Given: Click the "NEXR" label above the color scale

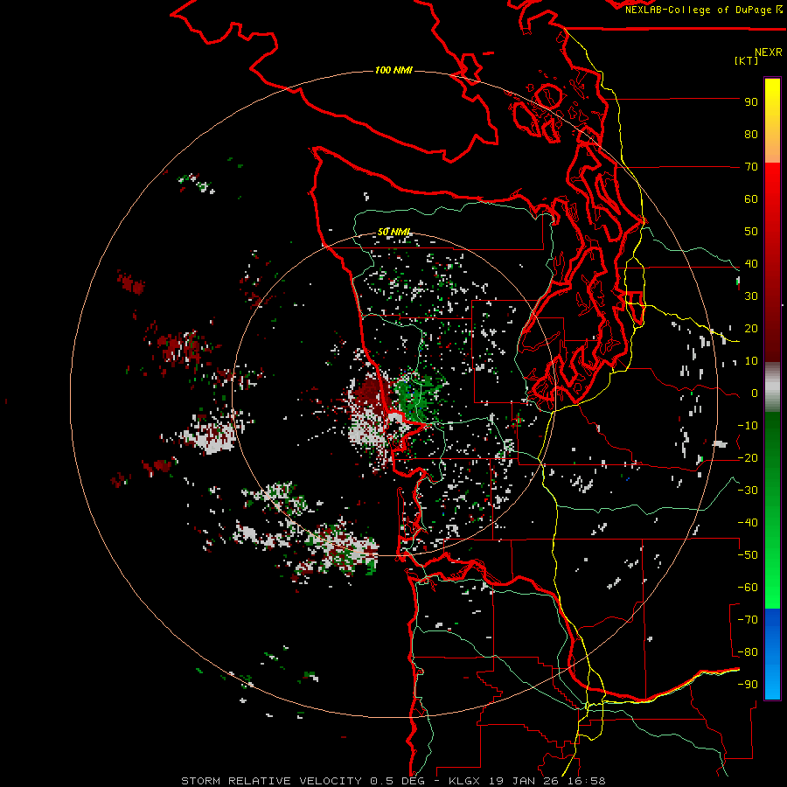Looking at the screenshot, I should [x=769, y=52].
